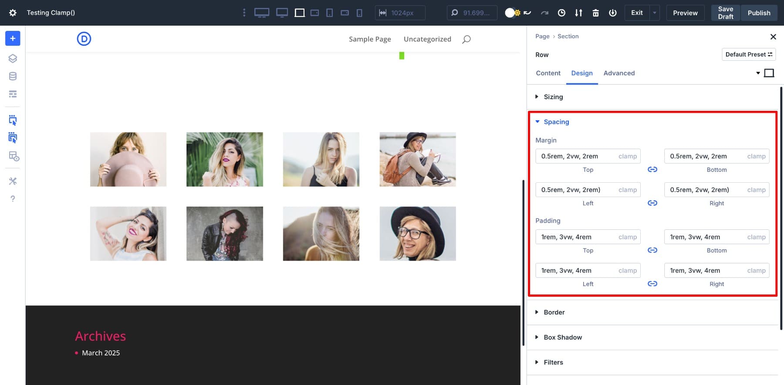Viewport: 784px width, 385px height.
Task: Toggle link for margin Top and Bottom
Action: 652,169
